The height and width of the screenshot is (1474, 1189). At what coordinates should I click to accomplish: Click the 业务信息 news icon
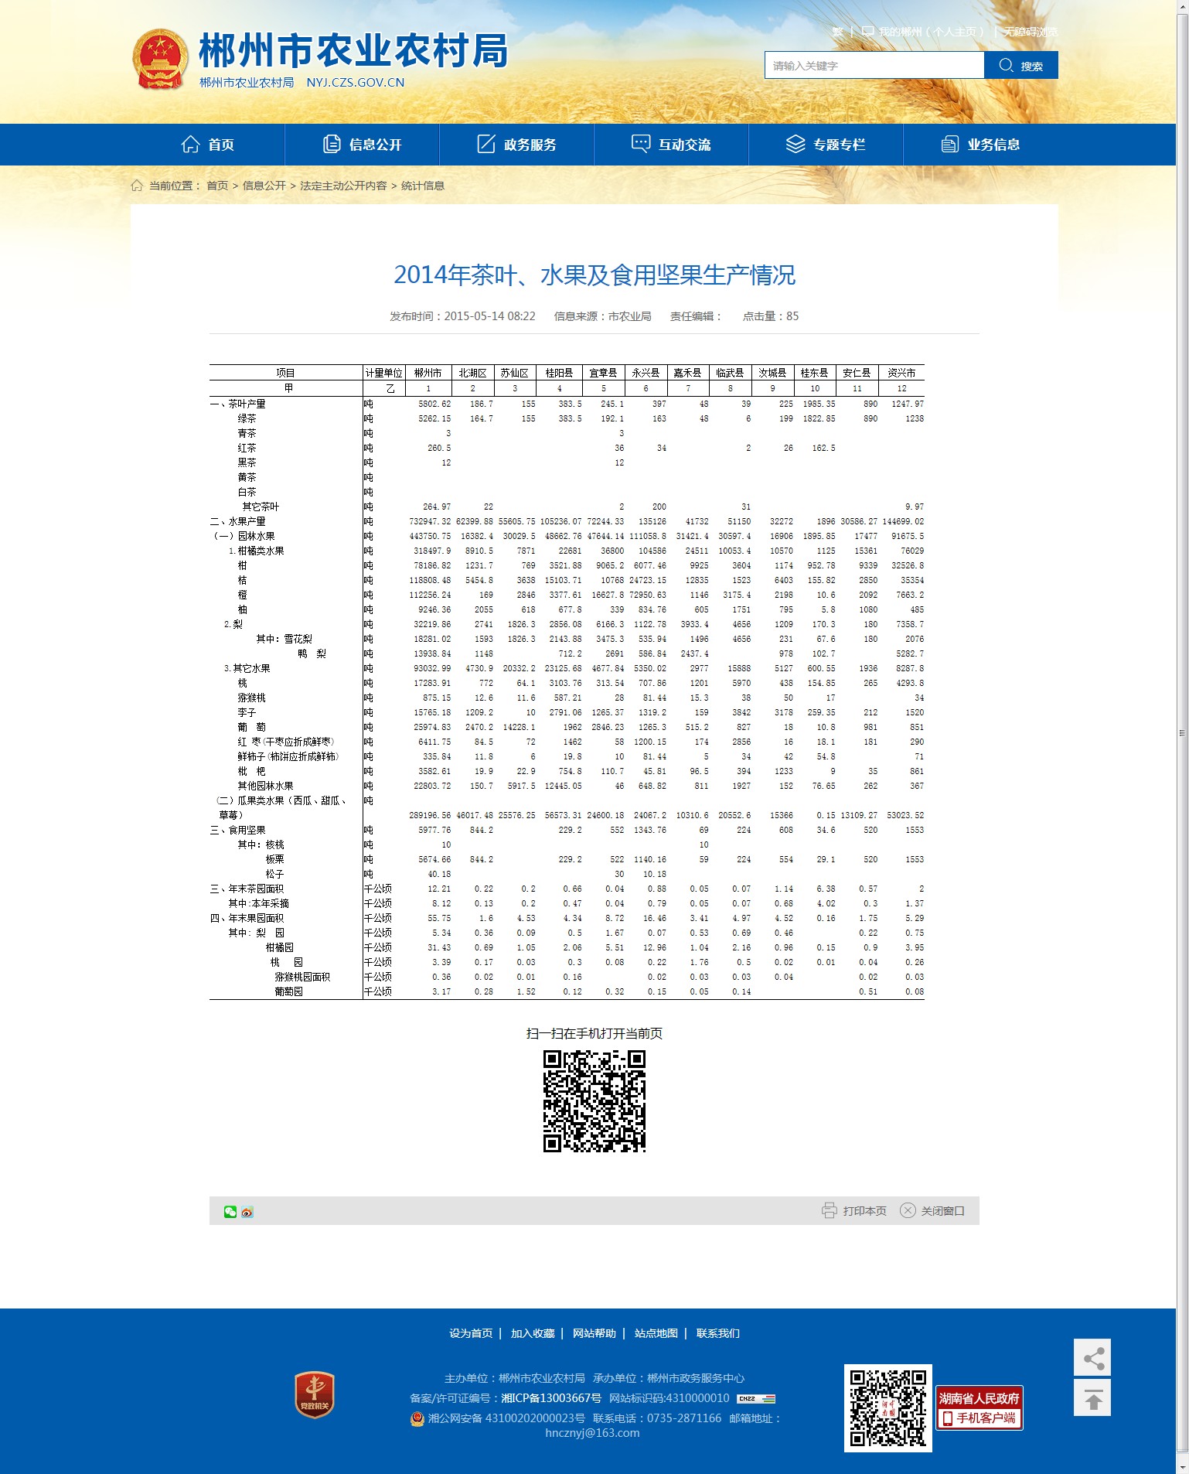(949, 145)
